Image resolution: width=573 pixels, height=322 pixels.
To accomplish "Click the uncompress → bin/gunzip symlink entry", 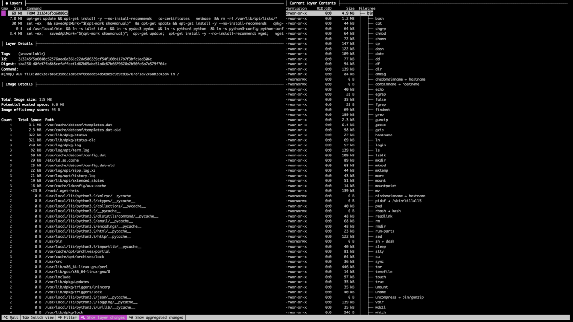I will [399, 297].
